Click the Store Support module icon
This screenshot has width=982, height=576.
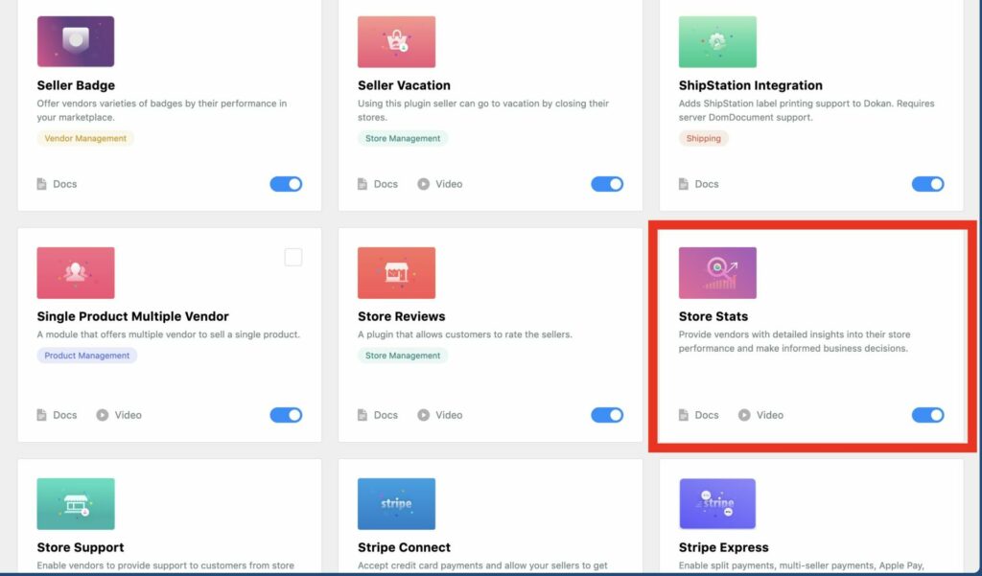pos(76,504)
